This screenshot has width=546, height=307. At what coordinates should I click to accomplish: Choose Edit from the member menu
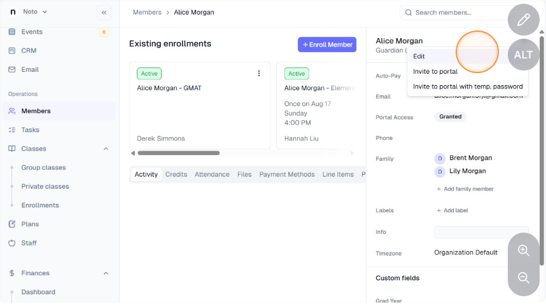[468, 57]
